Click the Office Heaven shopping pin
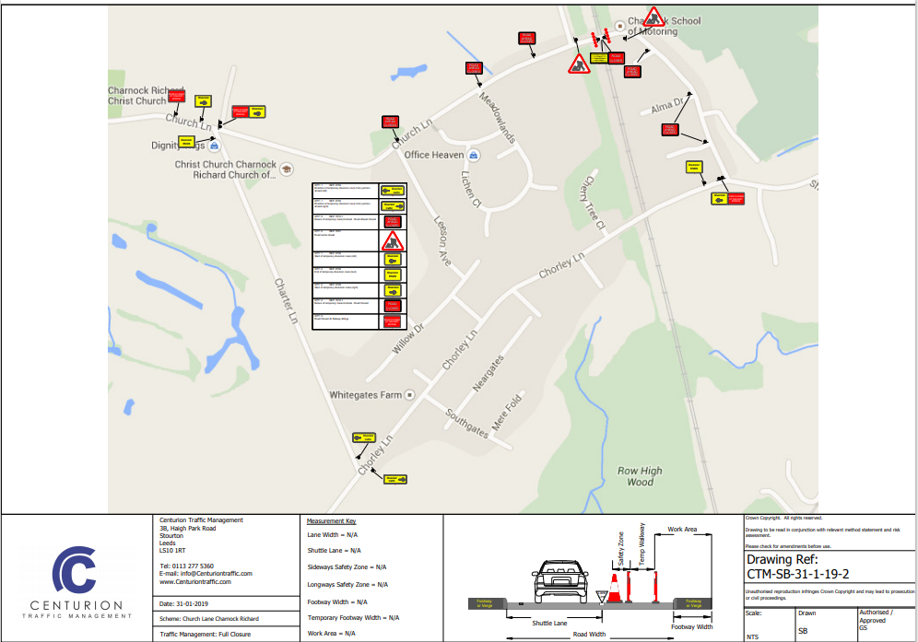 473,155
